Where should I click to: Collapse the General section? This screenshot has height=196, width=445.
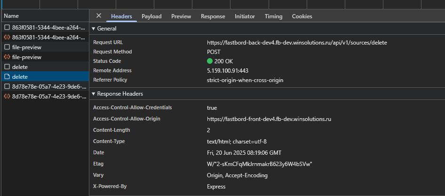point(93,29)
